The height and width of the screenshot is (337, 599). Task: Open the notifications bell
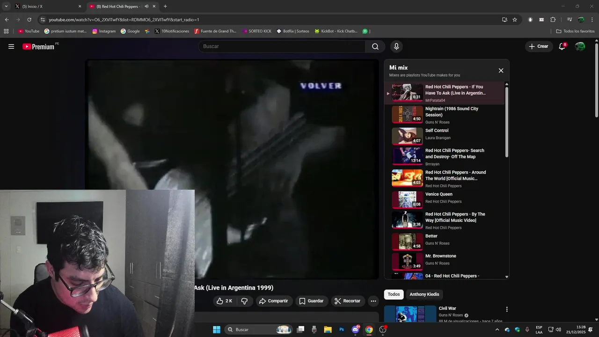[562, 46]
